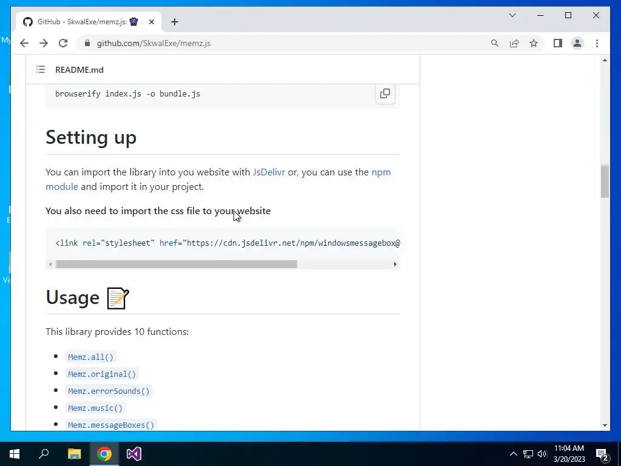
Task: Open network status tray icon
Action: pyautogui.click(x=528, y=454)
